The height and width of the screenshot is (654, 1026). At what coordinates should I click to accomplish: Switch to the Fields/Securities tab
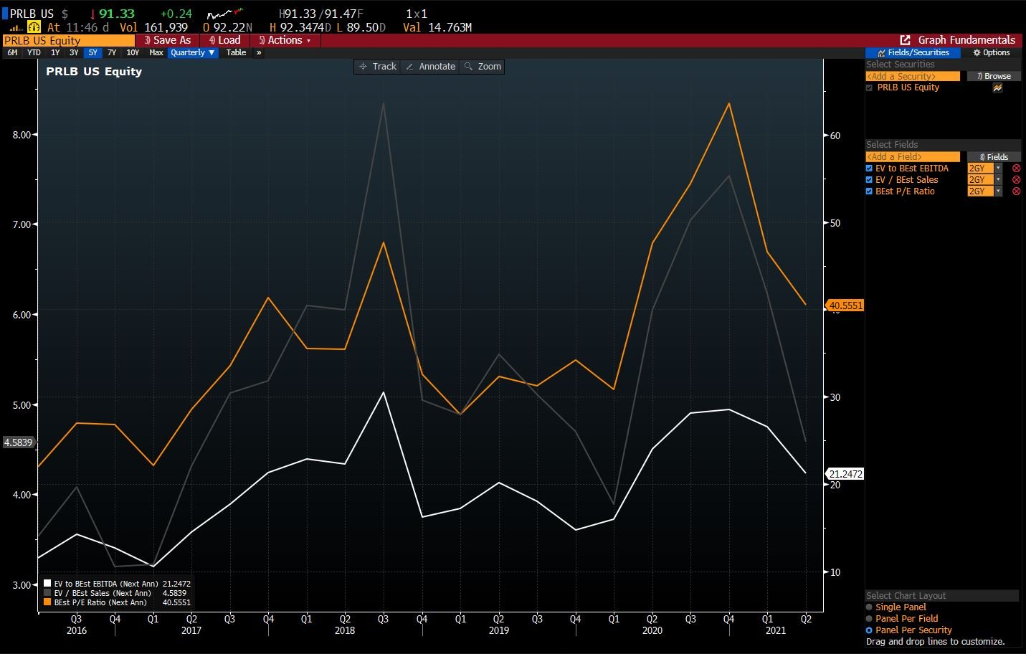(x=913, y=52)
